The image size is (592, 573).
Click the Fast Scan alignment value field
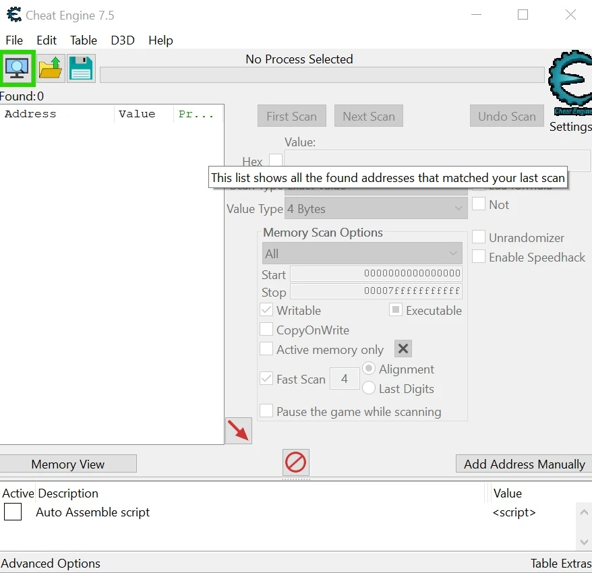[345, 378]
